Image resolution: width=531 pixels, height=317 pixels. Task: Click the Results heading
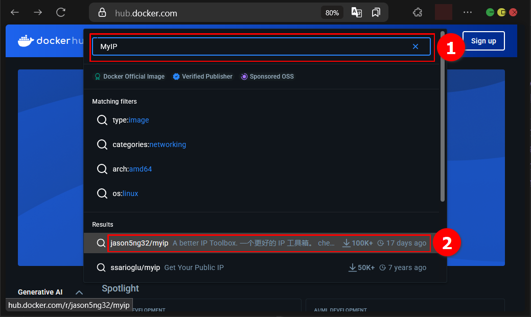pyautogui.click(x=103, y=225)
